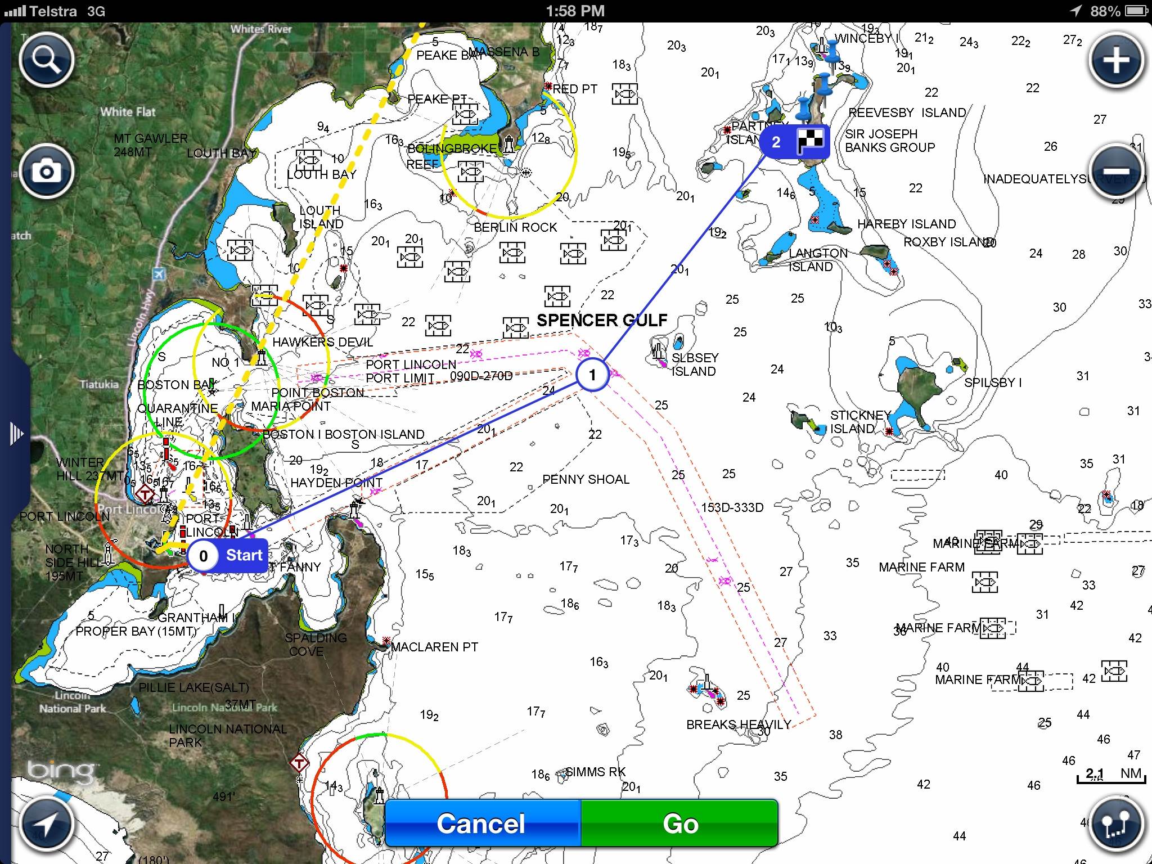Tap fish farm symbol near Berlin Rock
This screenshot has width=1152, height=864.
coord(512,253)
